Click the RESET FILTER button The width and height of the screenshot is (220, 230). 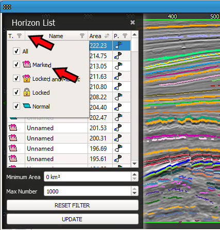tap(73, 205)
